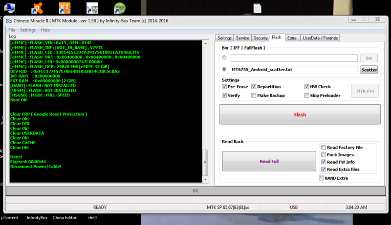Open the orange InfinityBox desktop shortcut

(37, 8)
